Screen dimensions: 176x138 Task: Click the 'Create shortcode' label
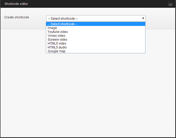tap(16, 17)
